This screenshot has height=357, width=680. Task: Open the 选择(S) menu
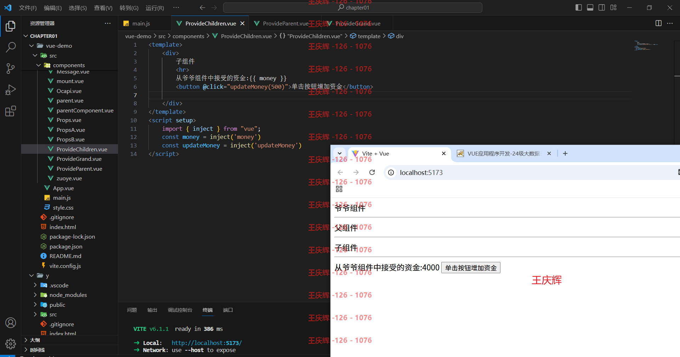coord(78,8)
